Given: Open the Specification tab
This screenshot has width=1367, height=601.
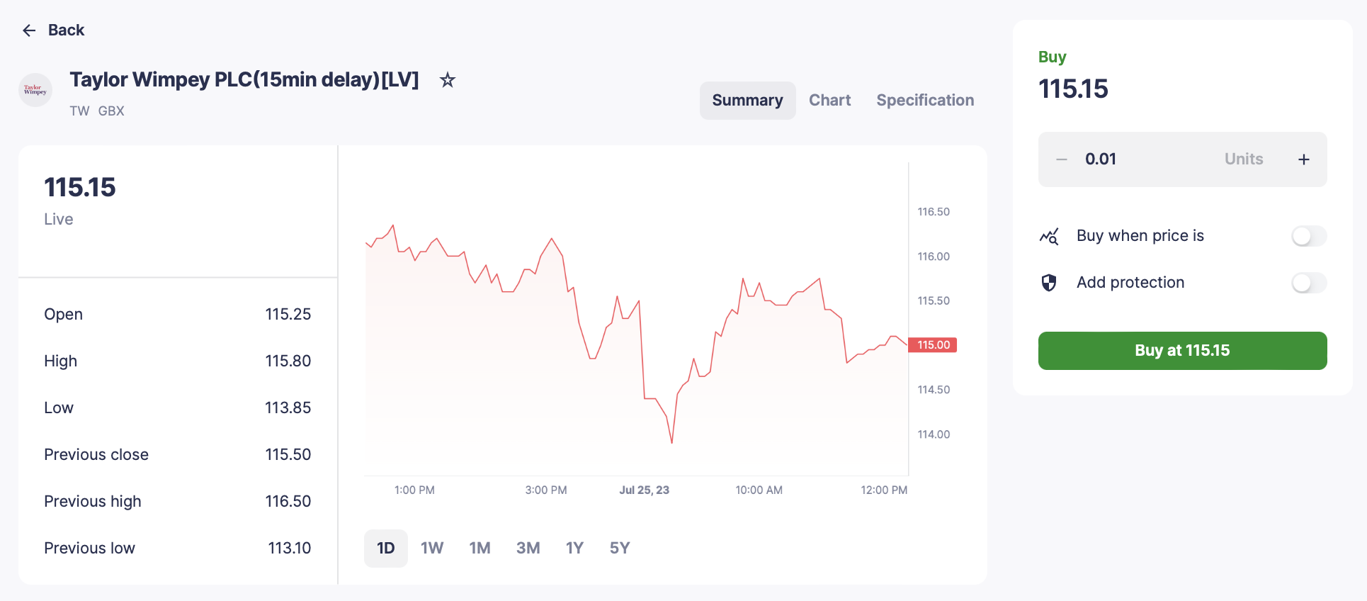Looking at the screenshot, I should point(925,101).
